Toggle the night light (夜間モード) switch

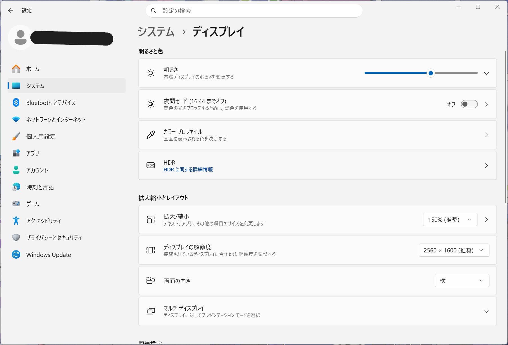(469, 104)
